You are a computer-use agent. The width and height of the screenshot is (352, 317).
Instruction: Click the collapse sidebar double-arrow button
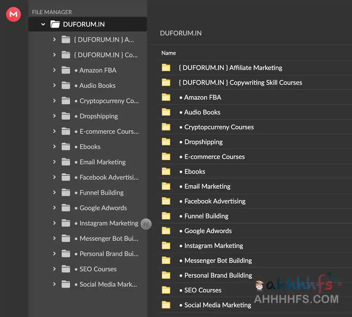pyautogui.click(x=146, y=224)
